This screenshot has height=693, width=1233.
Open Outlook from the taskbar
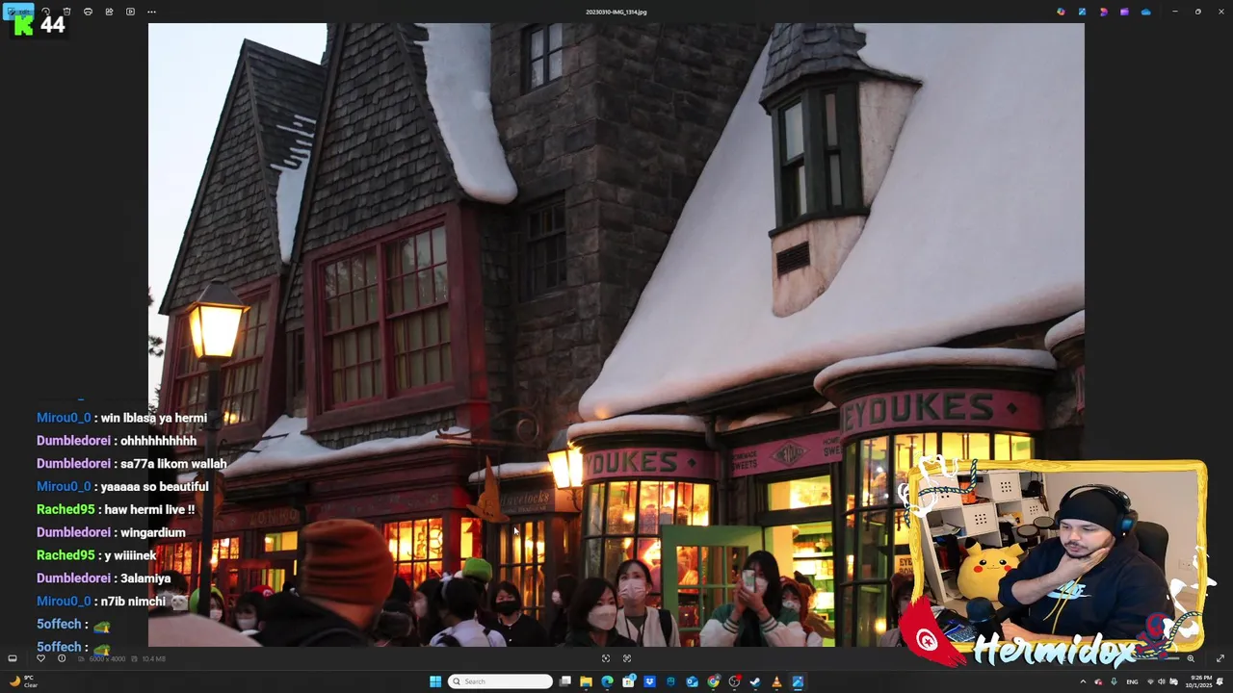pyautogui.click(x=692, y=681)
